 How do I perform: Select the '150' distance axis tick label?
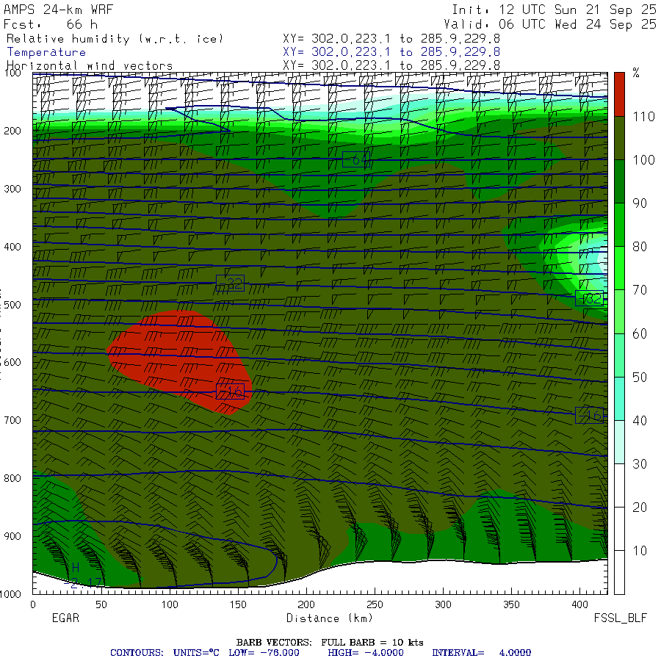(238, 604)
